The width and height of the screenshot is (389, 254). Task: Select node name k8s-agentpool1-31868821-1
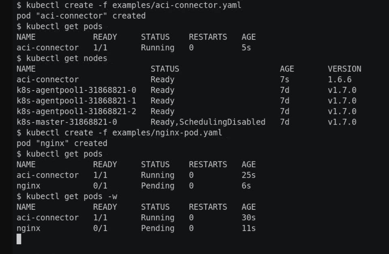pos(76,101)
